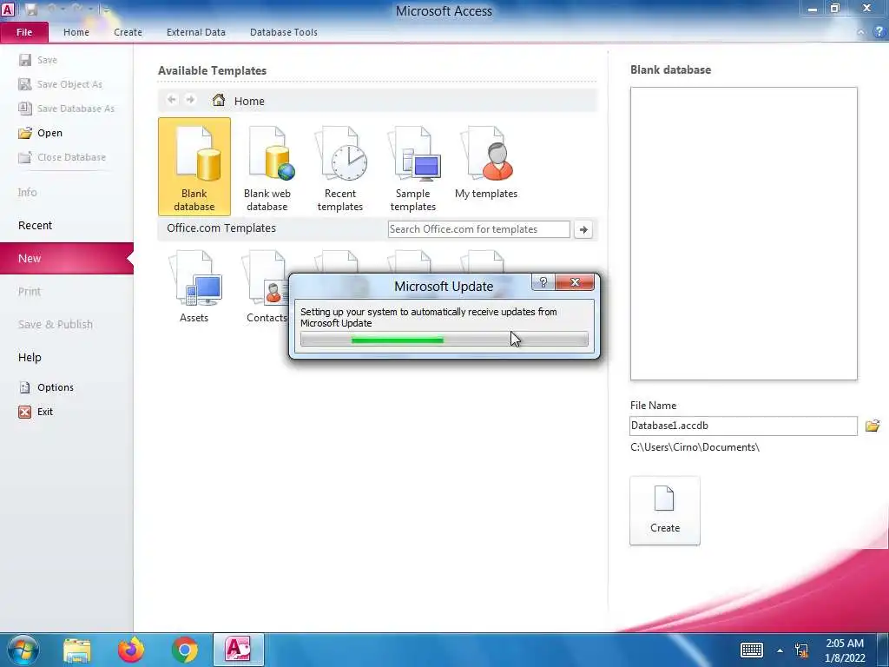Click the Access taskbar button
This screenshot has height=667, width=889.
point(239,650)
